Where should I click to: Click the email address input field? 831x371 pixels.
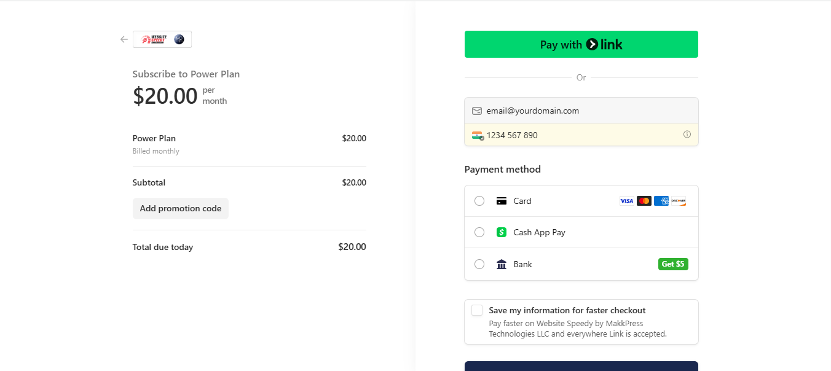click(x=581, y=111)
